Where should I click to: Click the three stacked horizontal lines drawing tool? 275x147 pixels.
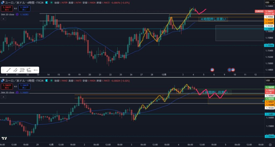coord(22,70)
